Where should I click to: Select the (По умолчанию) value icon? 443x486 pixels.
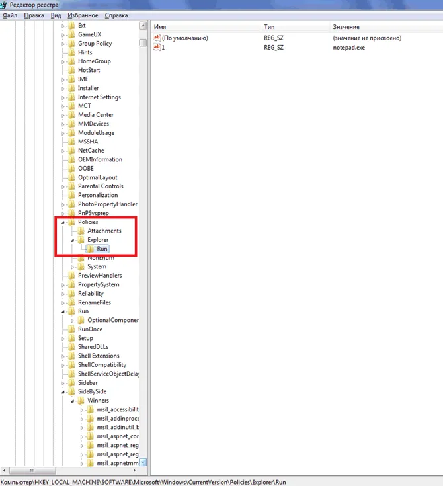pyautogui.click(x=157, y=38)
